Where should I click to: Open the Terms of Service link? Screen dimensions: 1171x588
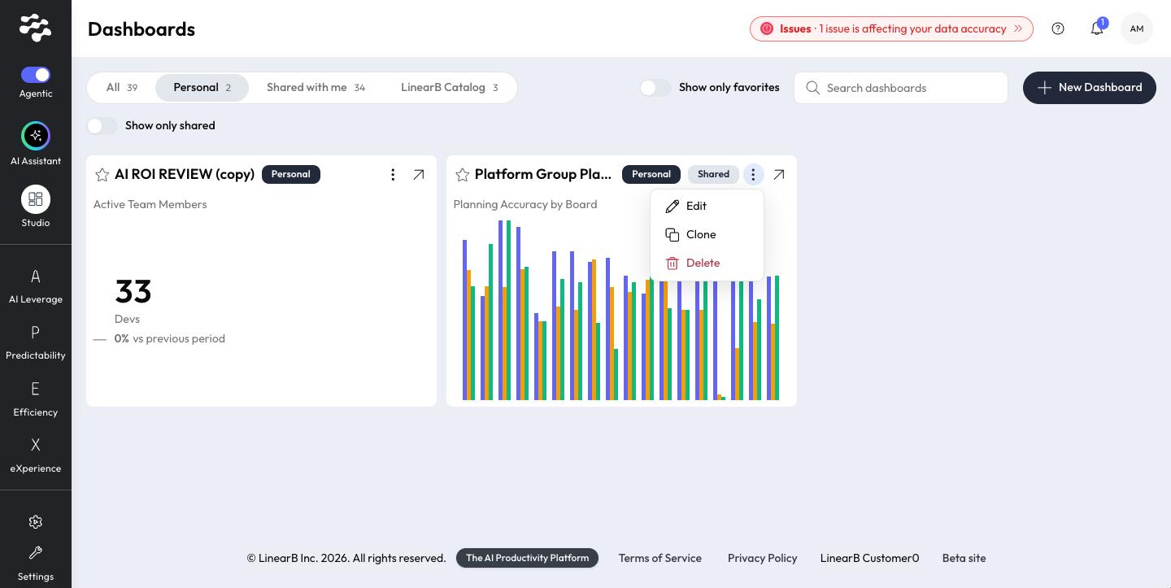pyautogui.click(x=660, y=558)
